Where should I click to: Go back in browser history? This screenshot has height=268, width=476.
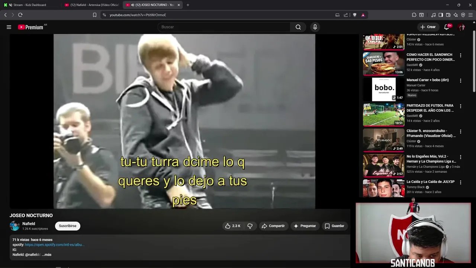tap(6, 15)
